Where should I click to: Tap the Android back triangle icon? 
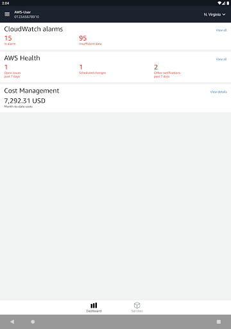click(12, 322)
